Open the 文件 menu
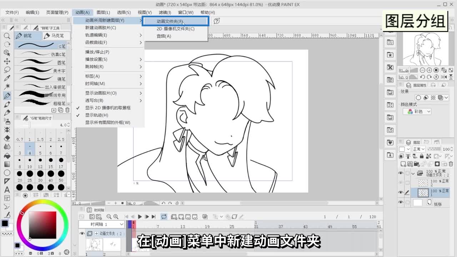This screenshot has height=257, width=457. (x=12, y=12)
